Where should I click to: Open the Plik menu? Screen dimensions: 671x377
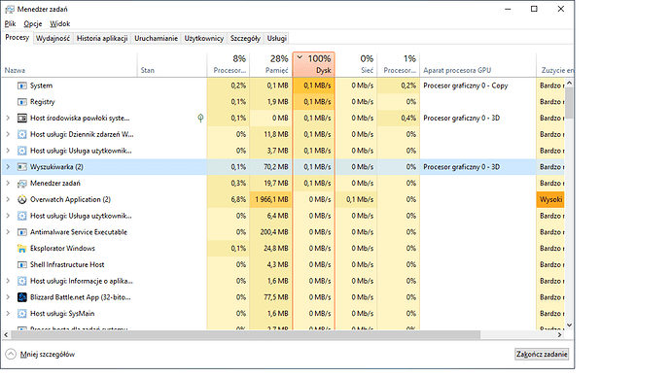(10, 24)
